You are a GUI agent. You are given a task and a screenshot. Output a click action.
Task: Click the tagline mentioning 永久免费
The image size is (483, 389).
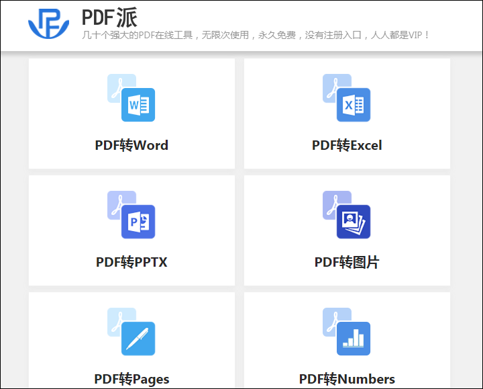click(256, 35)
